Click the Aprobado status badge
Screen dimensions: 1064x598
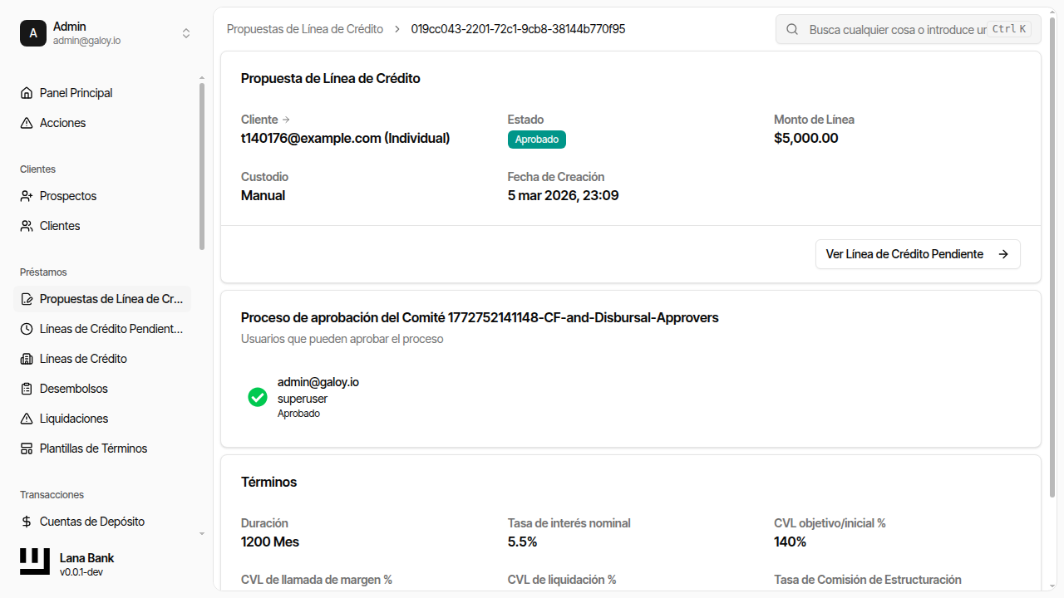536,140
